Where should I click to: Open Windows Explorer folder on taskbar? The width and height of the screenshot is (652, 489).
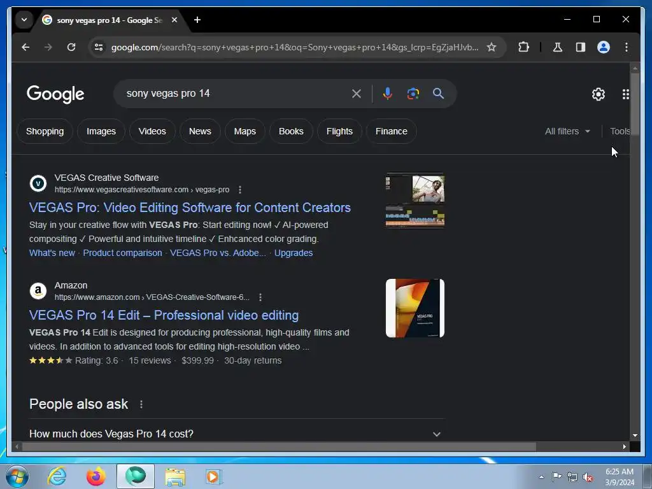pyautogui.click(x=175, y=476)
